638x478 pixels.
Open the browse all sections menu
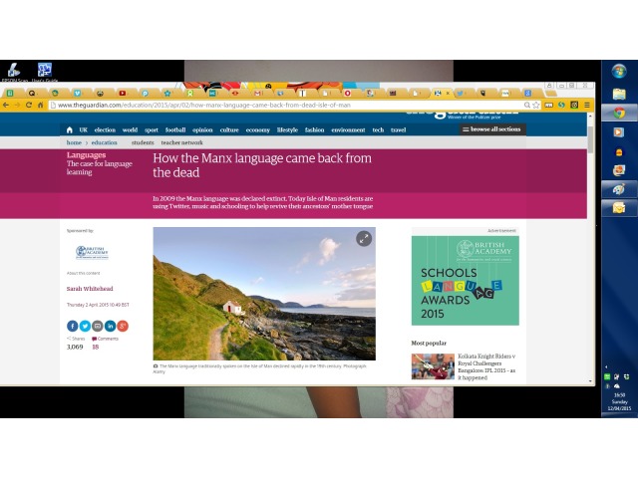click(492, 129)
